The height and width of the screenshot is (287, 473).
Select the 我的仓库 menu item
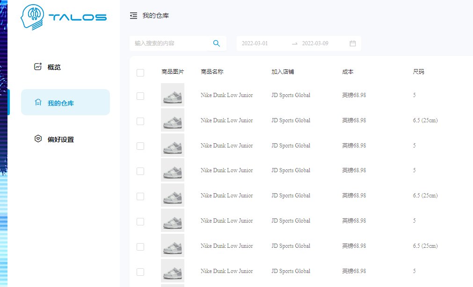pyautogui.click(x=65, y=102)
